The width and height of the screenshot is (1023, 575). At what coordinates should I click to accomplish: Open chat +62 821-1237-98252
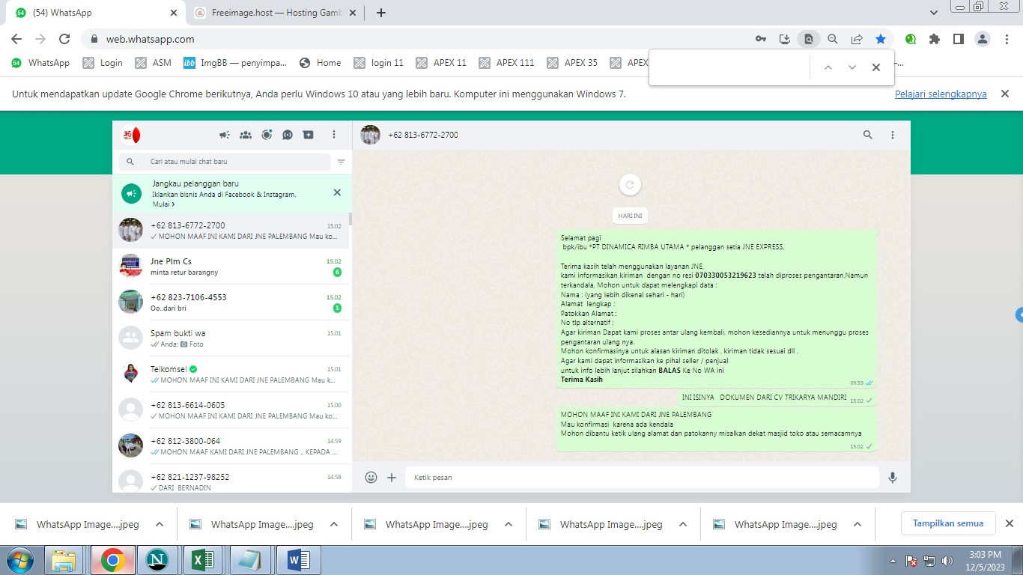pyautogui.click(x=231, y=478)
